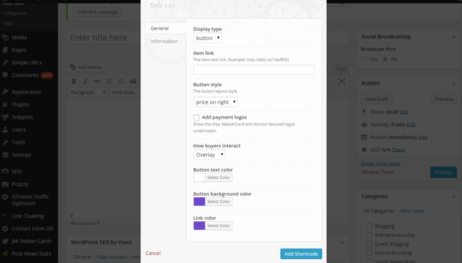The image size is (462, 263).
Task: Toggle bold formatting in editor toolbar
Action: click(x=74, y=81)
